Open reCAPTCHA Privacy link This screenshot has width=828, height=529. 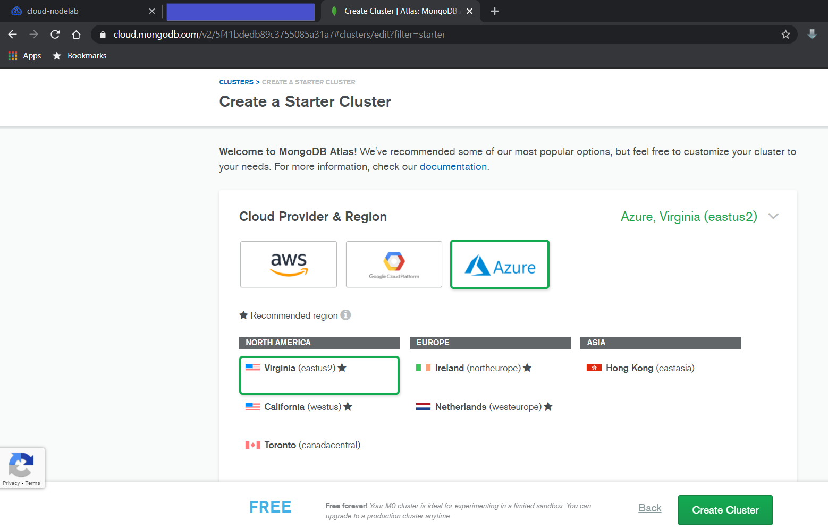click(x=11, y=483)
